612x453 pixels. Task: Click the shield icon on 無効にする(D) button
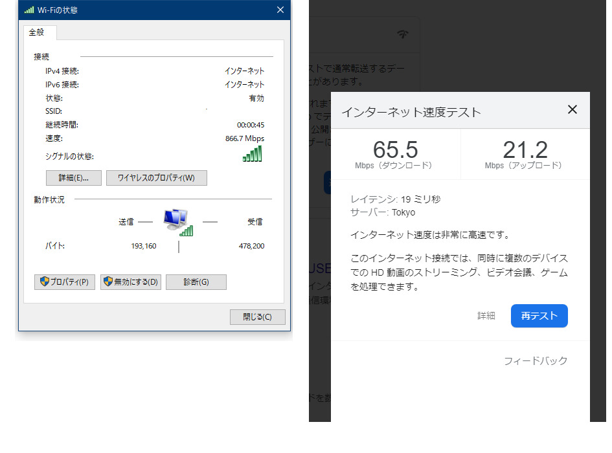click(108, 282)
